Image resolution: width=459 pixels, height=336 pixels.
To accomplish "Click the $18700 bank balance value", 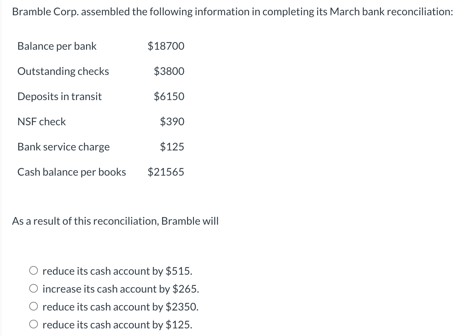I will tap(166, 46).
